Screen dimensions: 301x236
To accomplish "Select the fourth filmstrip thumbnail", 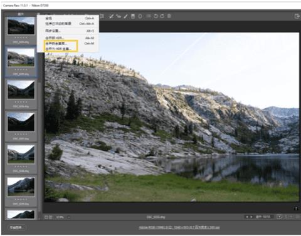I will [x=21, y=122].
